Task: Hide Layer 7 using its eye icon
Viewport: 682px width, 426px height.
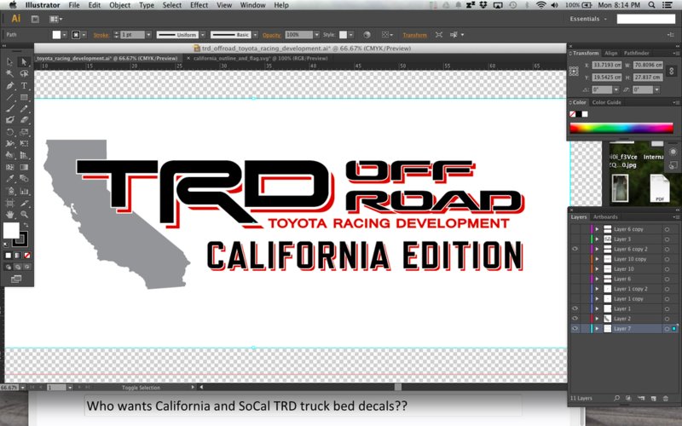Action: tap(575, 329)
